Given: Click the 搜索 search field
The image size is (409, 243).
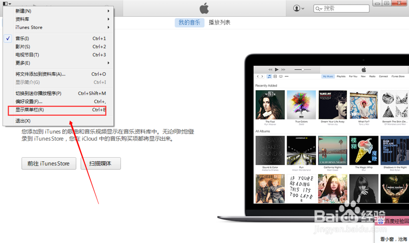Looking at the screenshot, I should point(341,9).
